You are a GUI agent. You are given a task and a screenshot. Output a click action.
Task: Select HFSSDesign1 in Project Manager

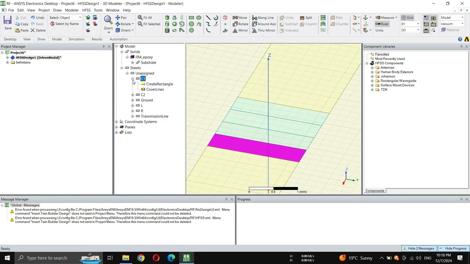38,58
